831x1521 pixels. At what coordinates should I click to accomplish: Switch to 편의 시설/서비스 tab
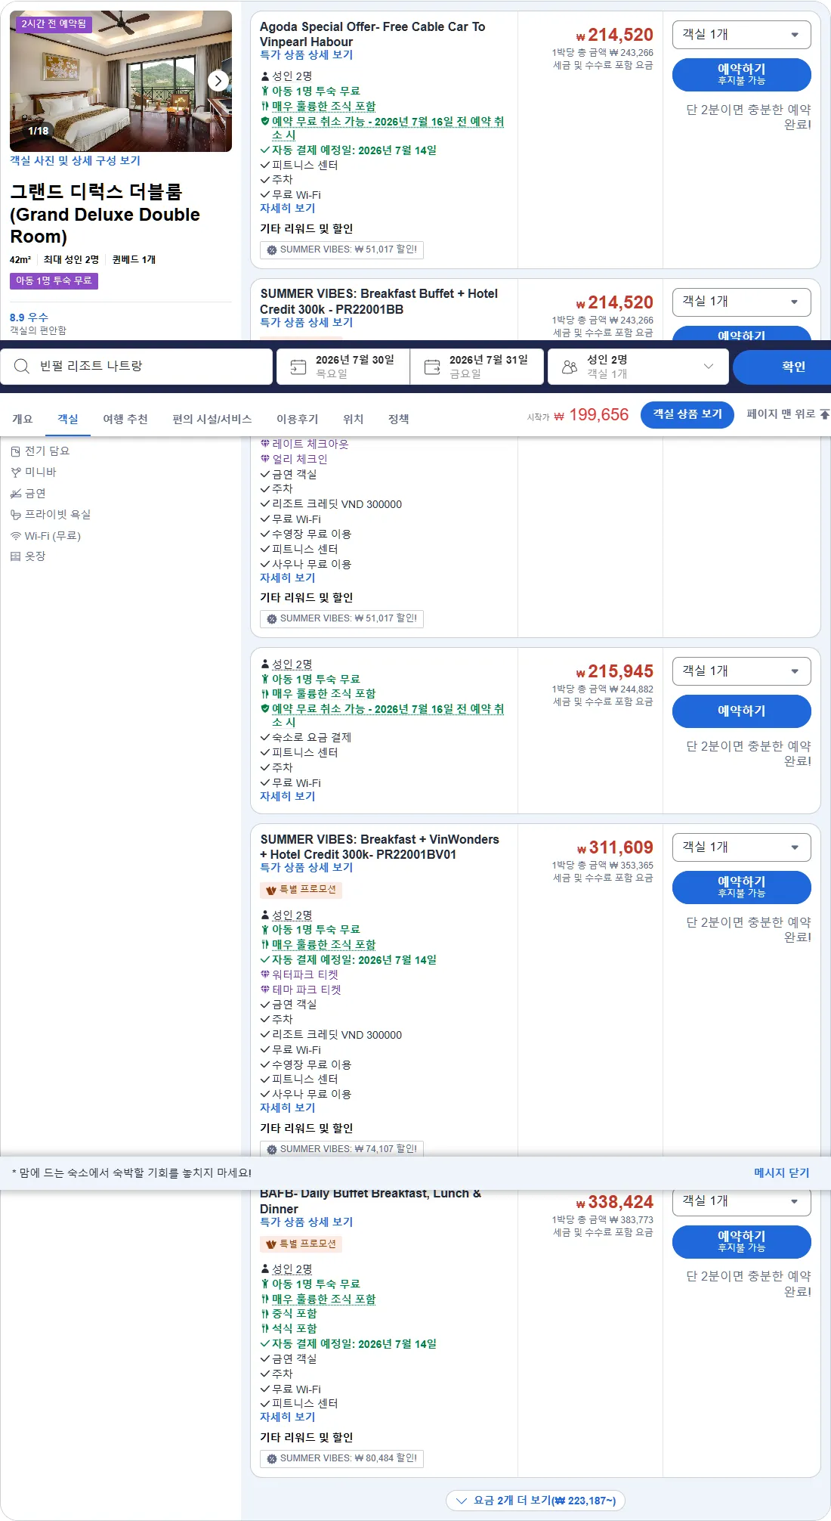(212, 419)
